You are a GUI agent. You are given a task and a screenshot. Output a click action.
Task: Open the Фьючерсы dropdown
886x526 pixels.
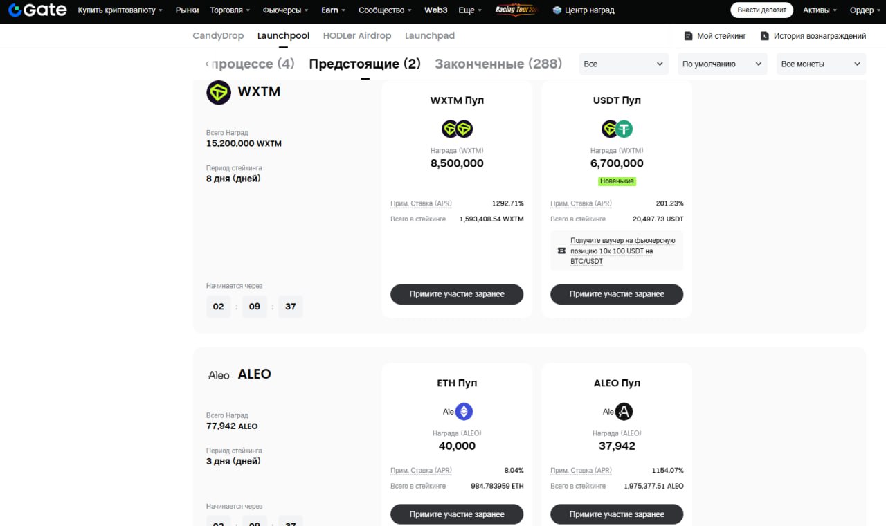pos(287,10)
